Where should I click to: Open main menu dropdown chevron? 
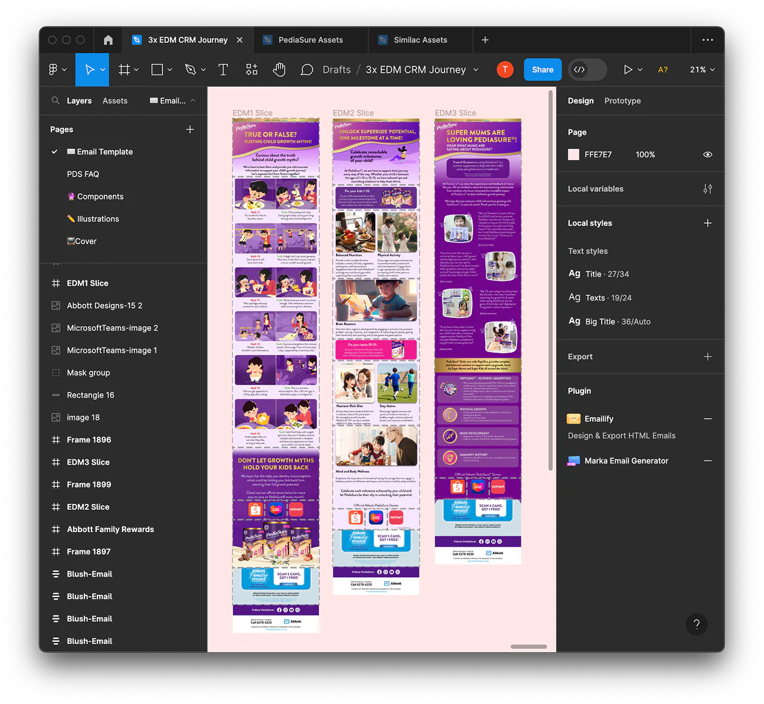pyautogui.click(x=64, y=69)
